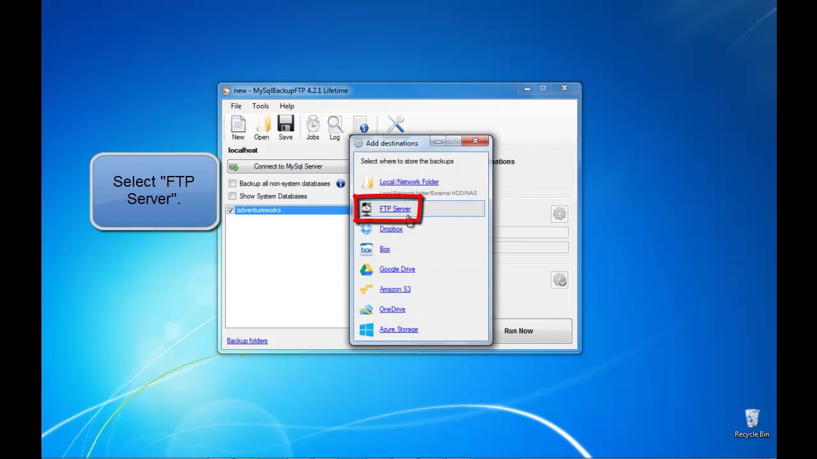Screen dimensions: 817x459
Task: Open the Tools menu
Action: point(260,106)
